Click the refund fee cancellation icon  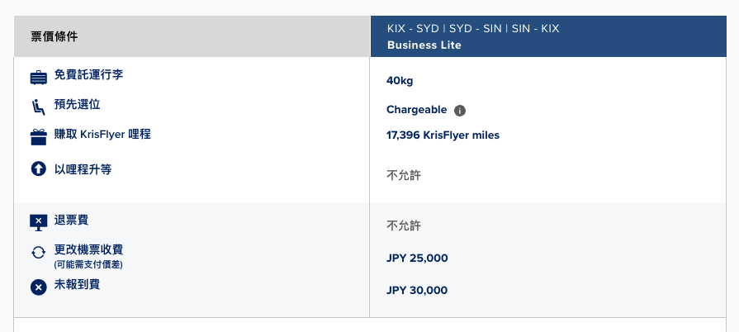[39, 223]
